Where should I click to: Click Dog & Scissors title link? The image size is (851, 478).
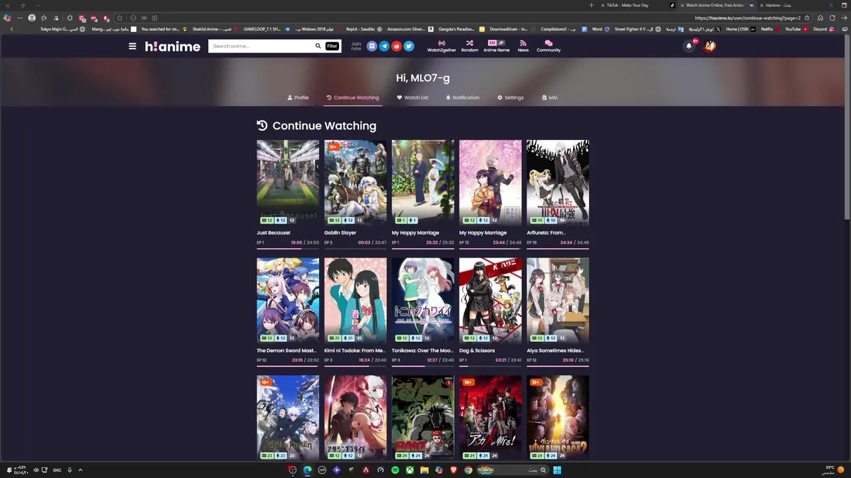pos(477,351)
